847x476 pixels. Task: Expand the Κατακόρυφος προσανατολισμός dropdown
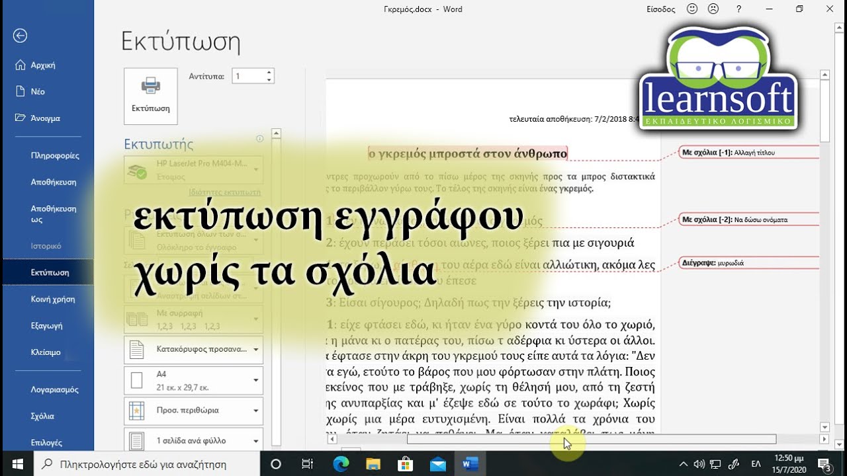(x=193, y=349)
